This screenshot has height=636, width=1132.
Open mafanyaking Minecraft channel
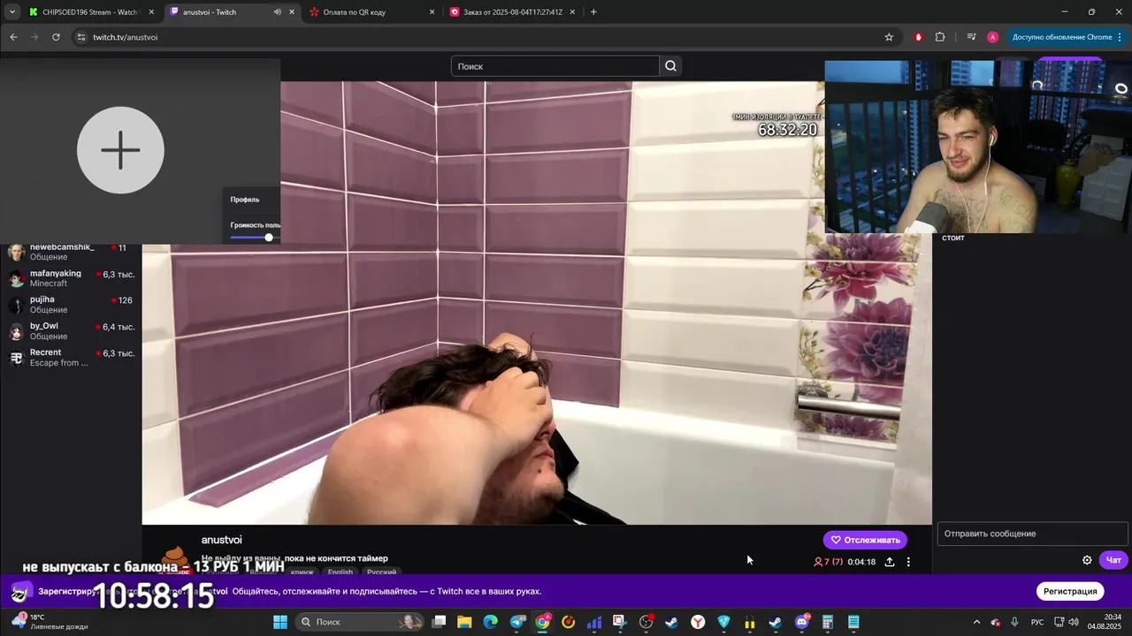pyautogui.click(x=71, y=278)
